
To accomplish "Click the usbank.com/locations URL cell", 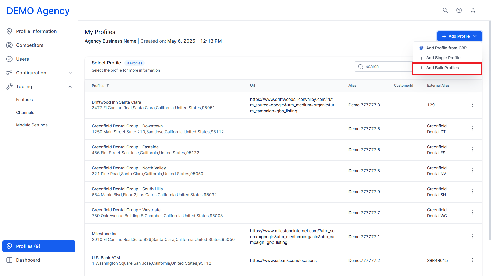I will click(283, 260).
